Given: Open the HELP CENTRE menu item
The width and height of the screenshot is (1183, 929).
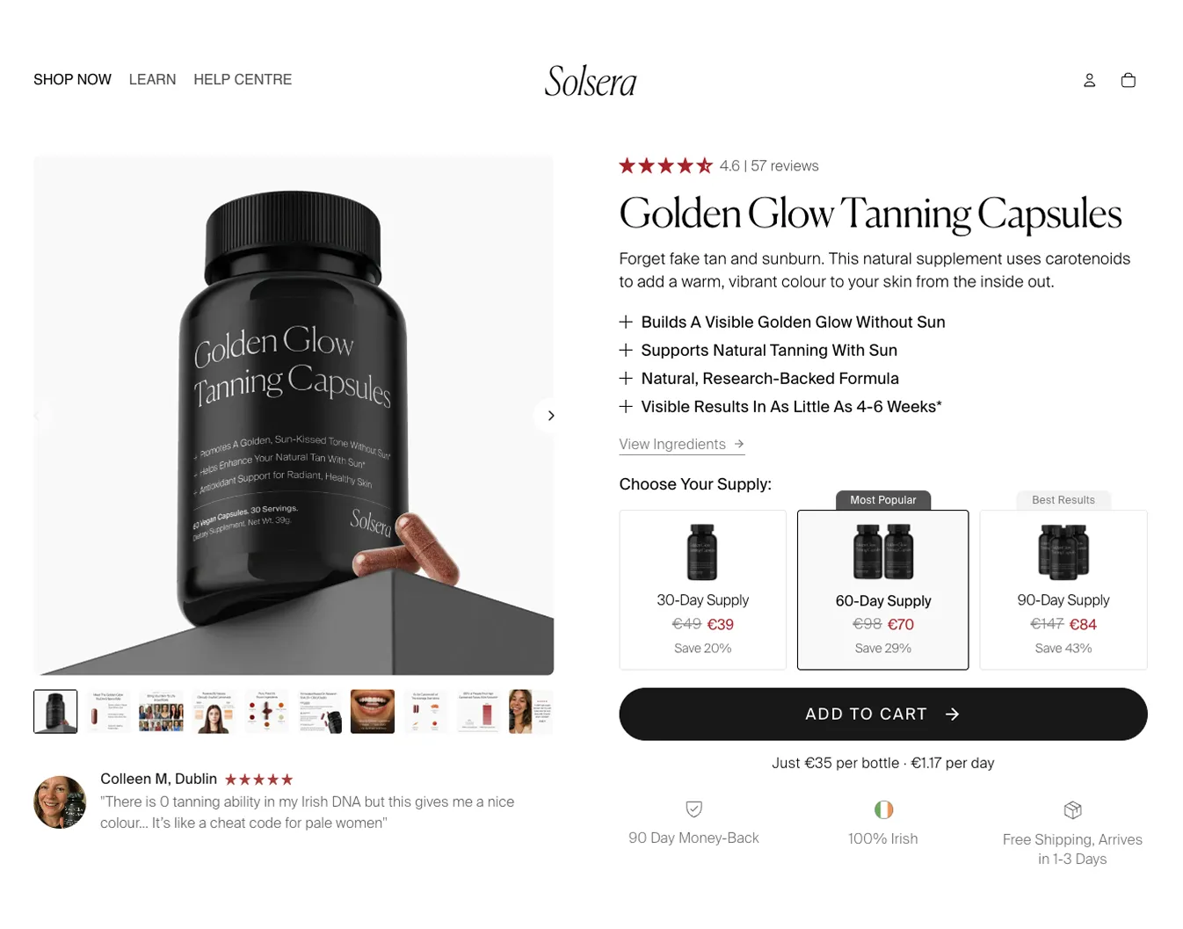Looking at the screenshot, I should click(243, 79).
